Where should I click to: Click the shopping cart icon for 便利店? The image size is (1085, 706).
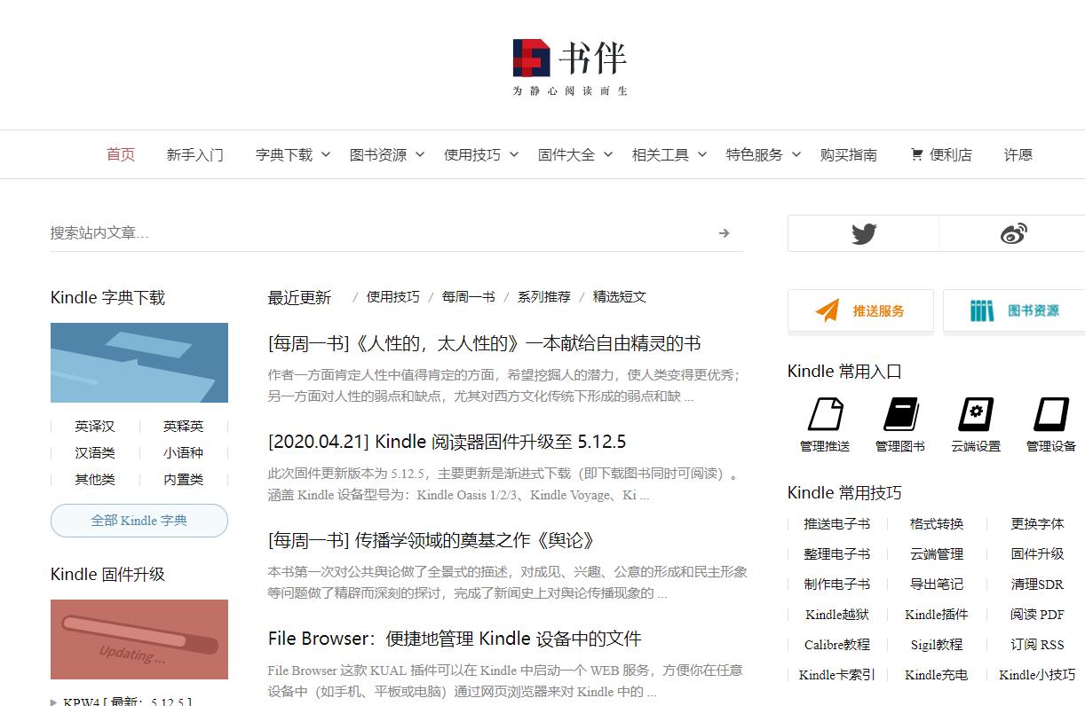[917, 154]
